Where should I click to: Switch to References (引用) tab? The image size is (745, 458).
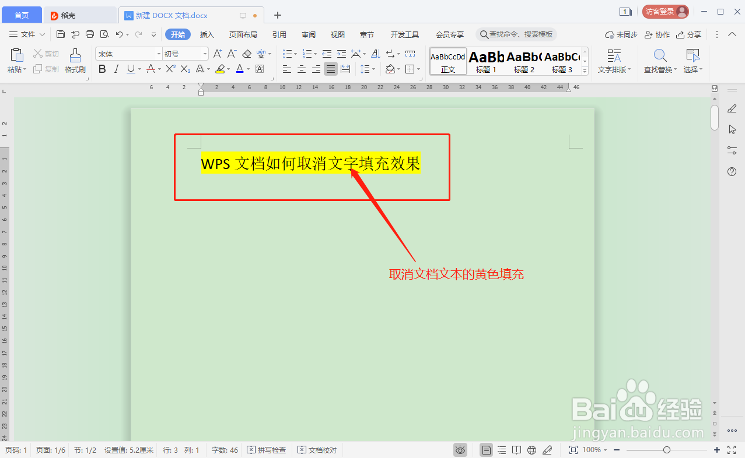pyautogui.click(x=279, y=34)
